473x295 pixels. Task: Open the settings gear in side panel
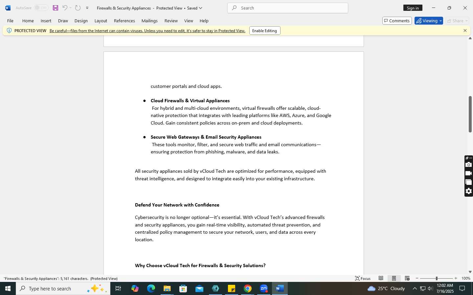click(469, 191)
